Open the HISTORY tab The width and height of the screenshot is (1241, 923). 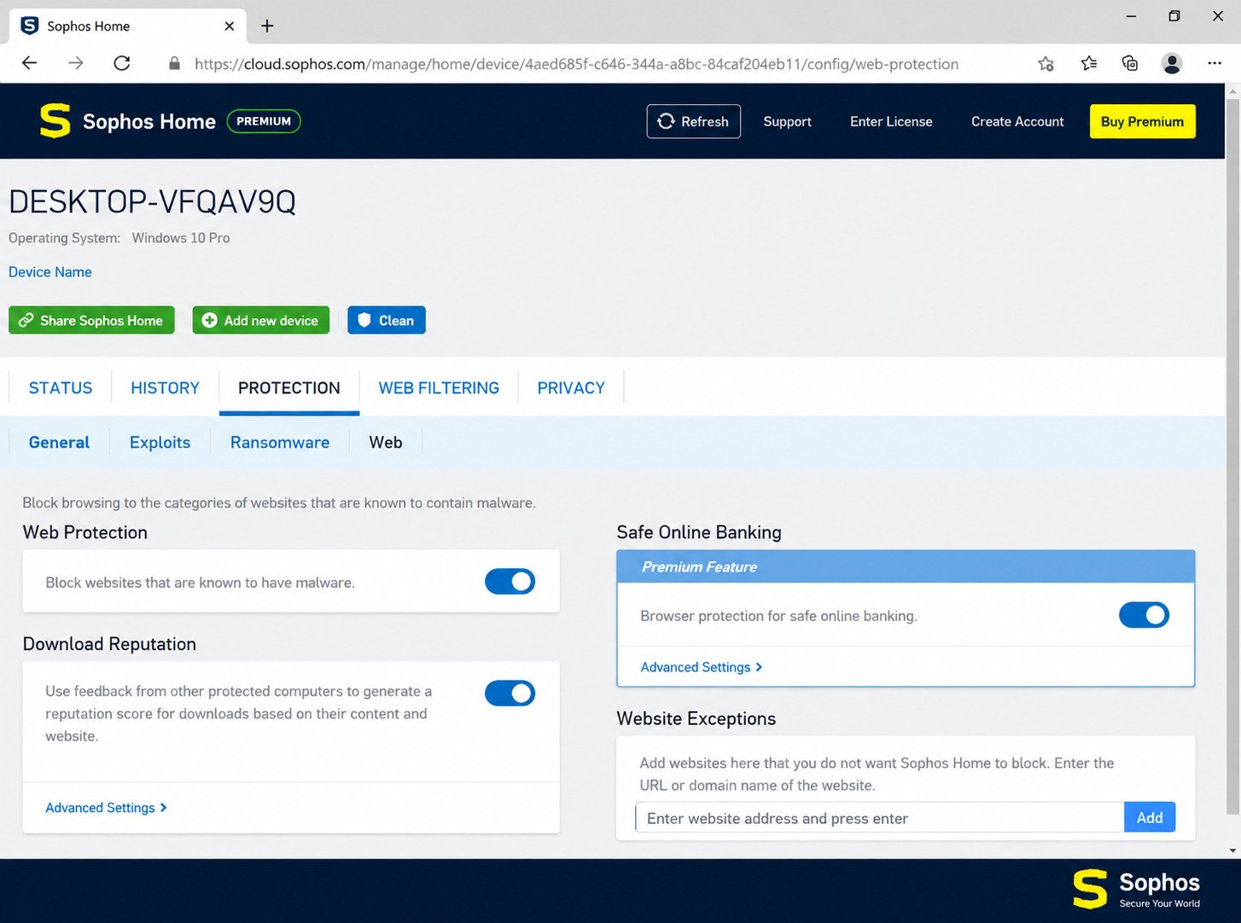point(165,388)
